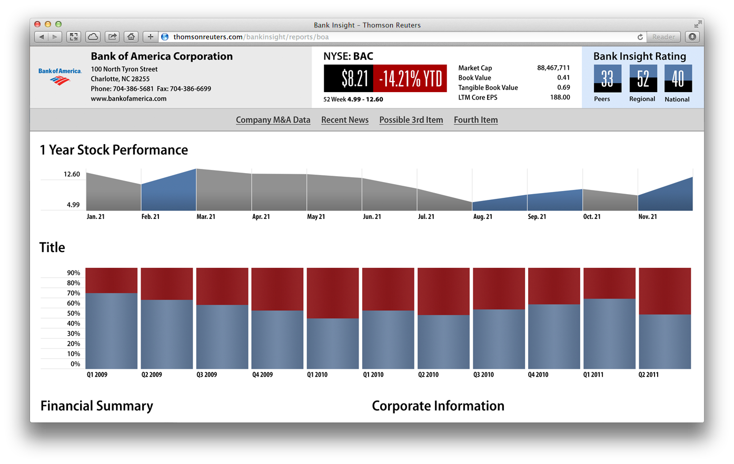Click the 52 Week 4.99 - 12.60 text
The width and height of the screenshot is (734, 464).
coord(353,99)
